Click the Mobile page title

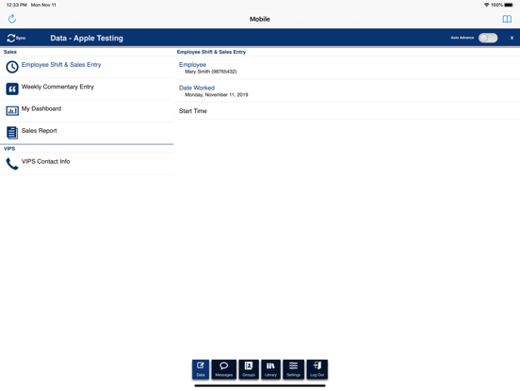pos(260,19)
